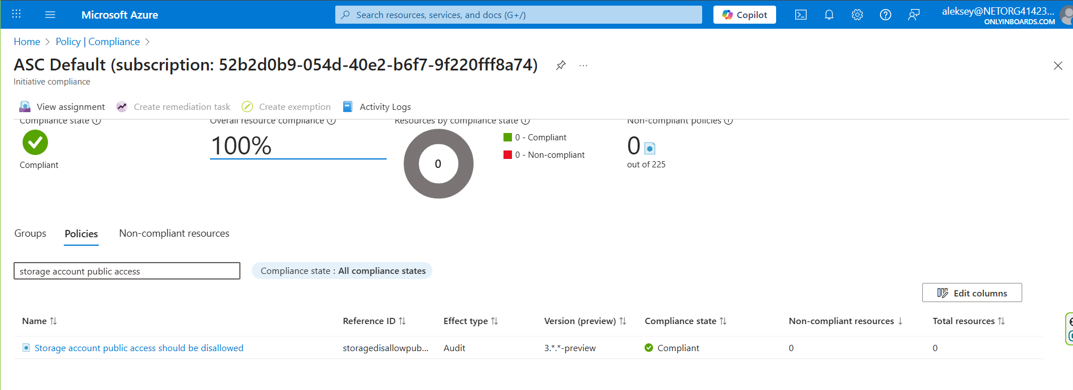
Task: Click the red Non-compliant legend swatch
Action: [507, 154]
